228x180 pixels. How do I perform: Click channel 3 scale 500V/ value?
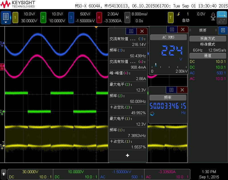pos(85,14)
